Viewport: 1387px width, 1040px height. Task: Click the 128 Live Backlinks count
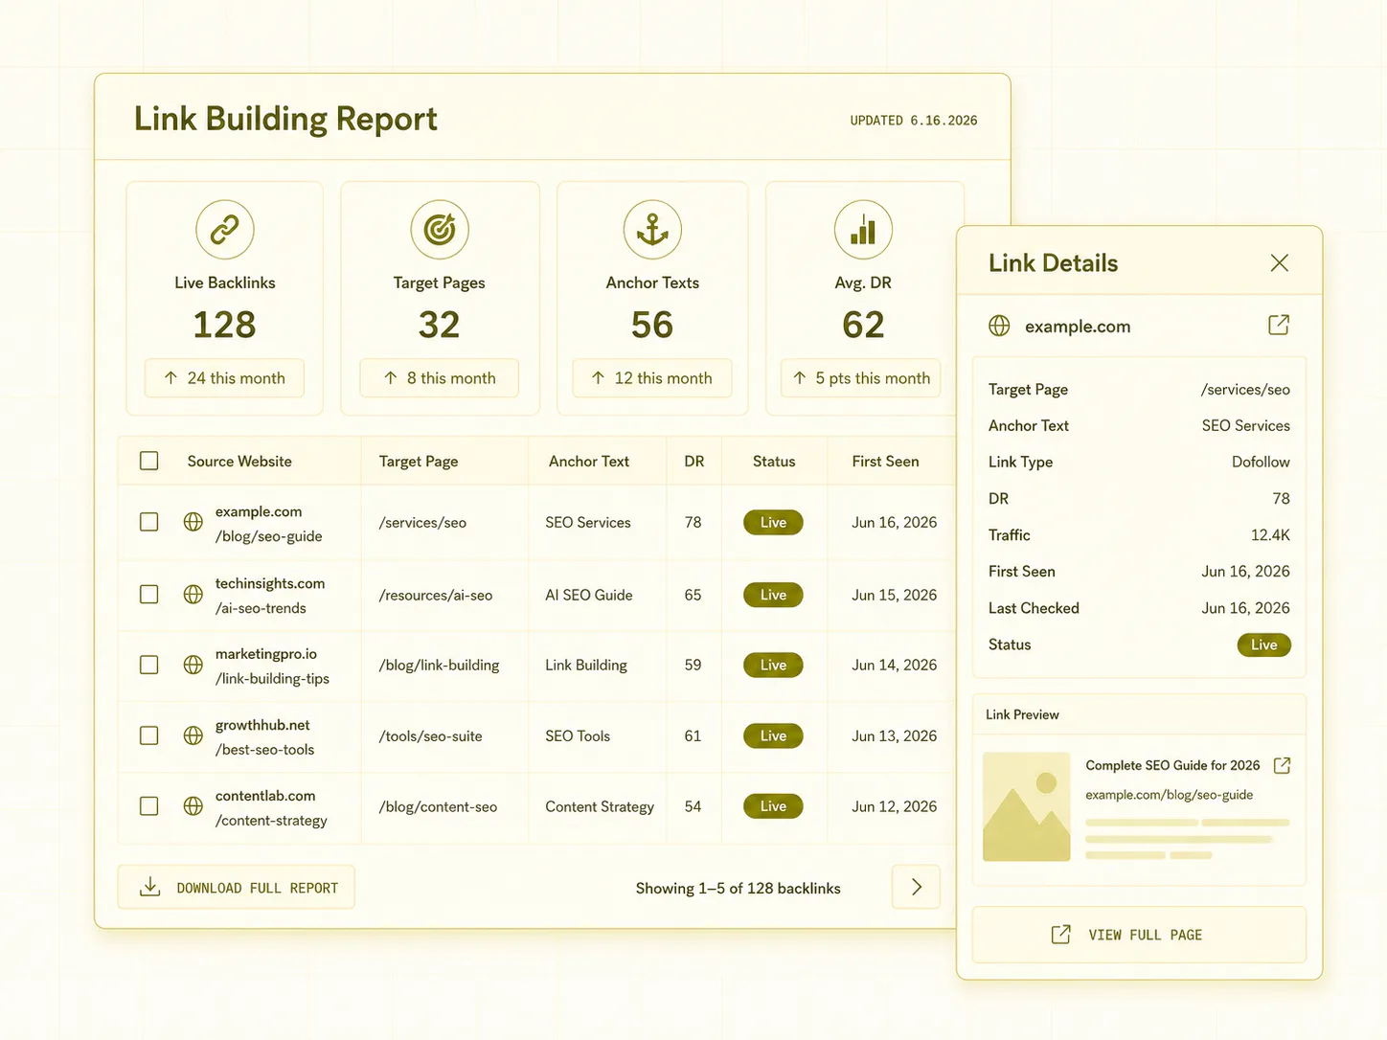coord(224,325)
